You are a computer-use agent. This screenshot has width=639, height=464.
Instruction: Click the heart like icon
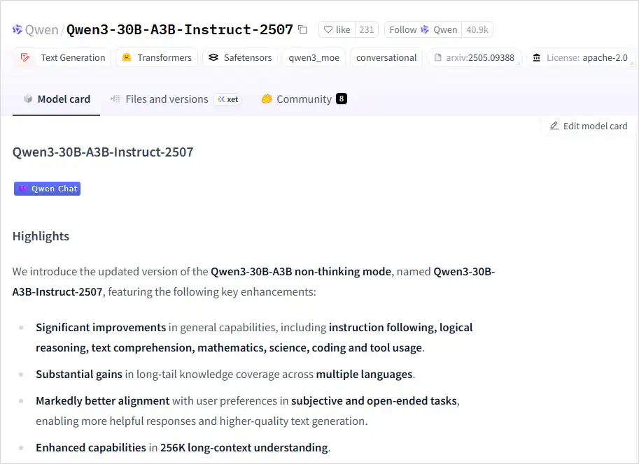pos(328,30)
